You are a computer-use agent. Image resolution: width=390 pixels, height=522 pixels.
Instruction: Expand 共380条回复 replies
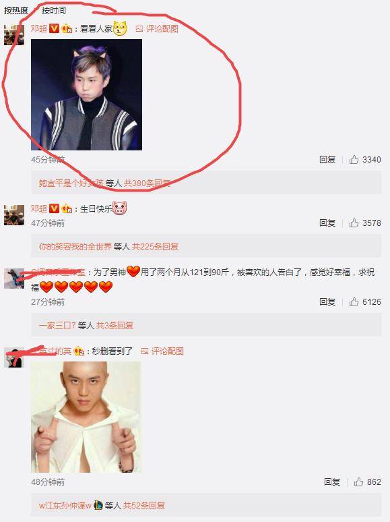tap(147, 183)
